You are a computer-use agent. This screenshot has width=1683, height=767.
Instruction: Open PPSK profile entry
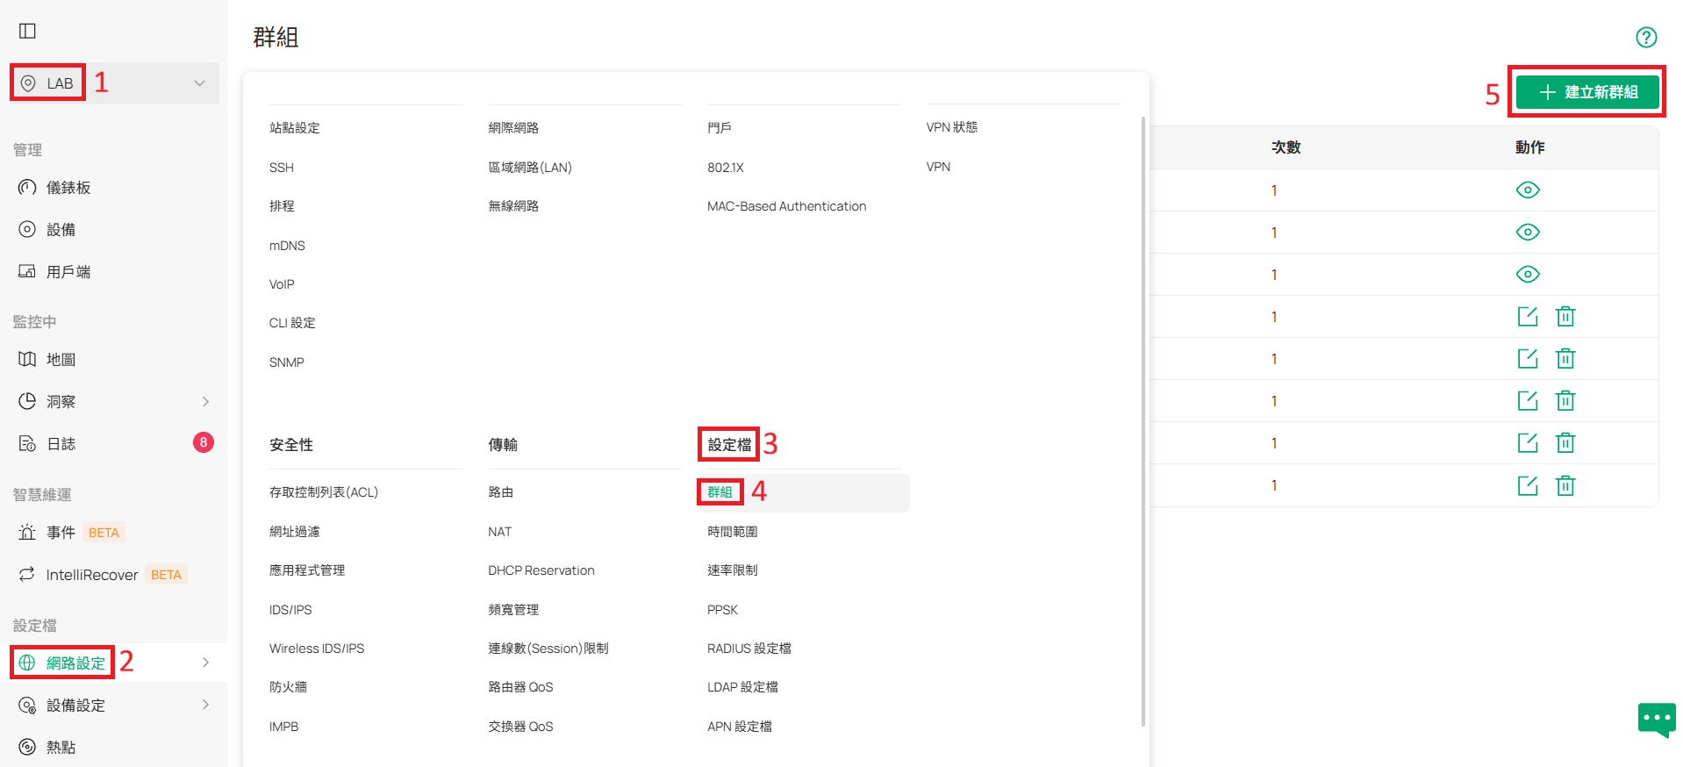pyautogui.click(x=722, y=610)
